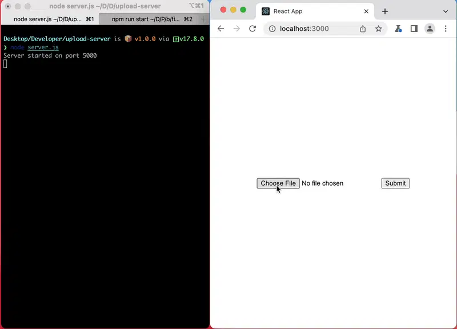Click 'No file chosen' label

point(322,183)
